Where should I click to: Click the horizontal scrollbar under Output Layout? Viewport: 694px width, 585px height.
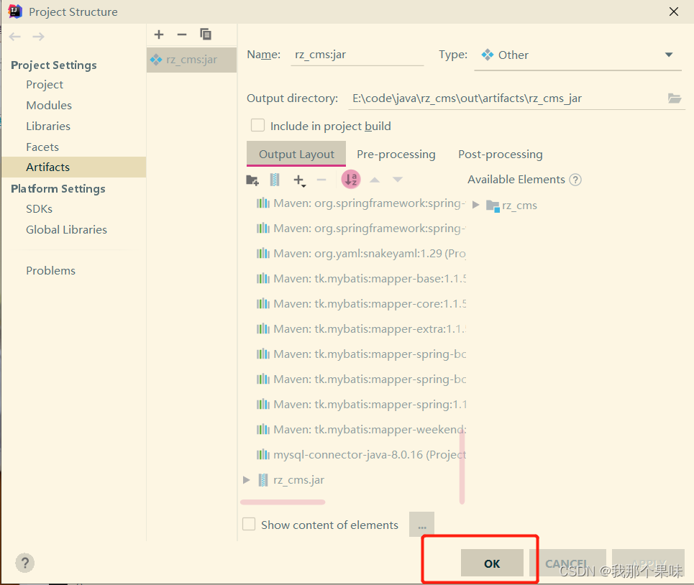[283, 502]
